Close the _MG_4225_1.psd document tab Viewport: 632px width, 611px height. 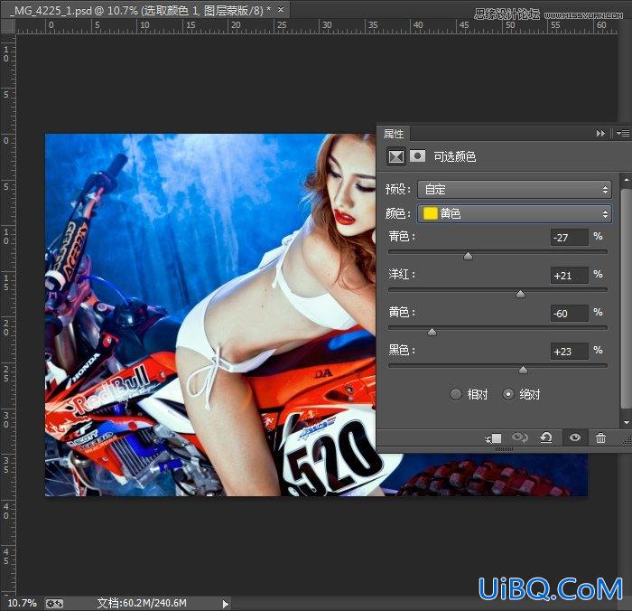click(x=281, y=9)
